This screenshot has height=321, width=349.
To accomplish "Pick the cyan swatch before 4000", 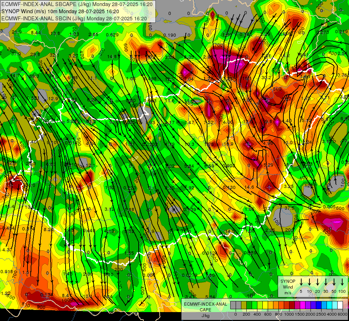I will click(x=329, y=305).
